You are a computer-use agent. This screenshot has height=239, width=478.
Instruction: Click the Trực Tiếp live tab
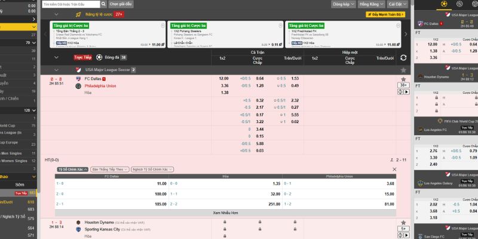tap(82, 57)
